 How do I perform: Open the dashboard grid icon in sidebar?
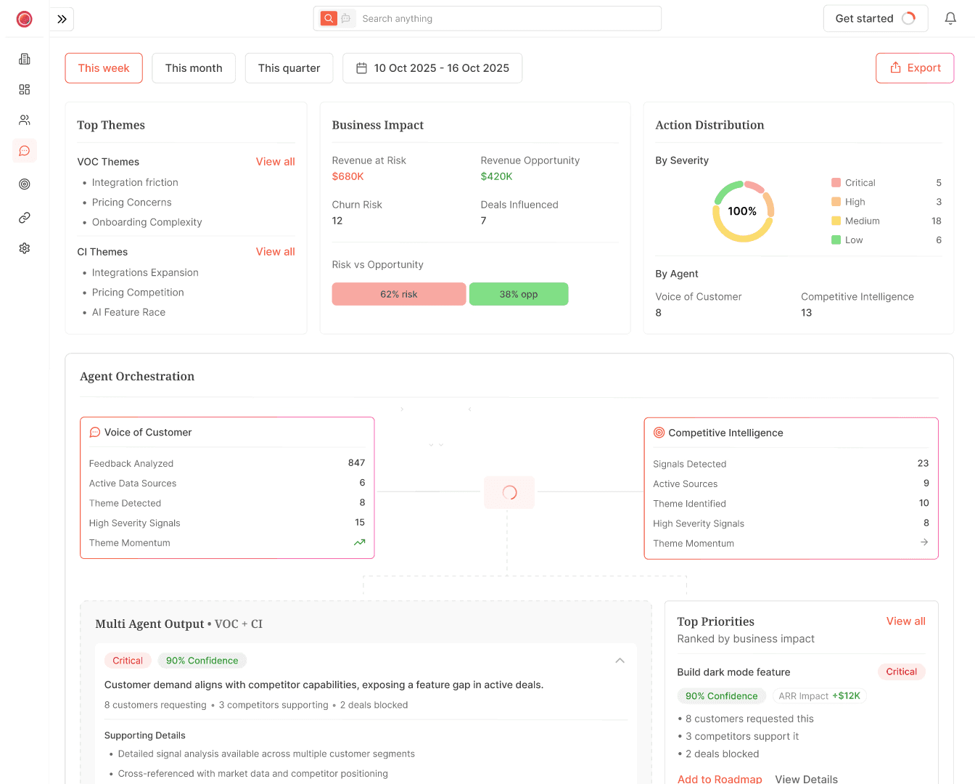(24, 89)
